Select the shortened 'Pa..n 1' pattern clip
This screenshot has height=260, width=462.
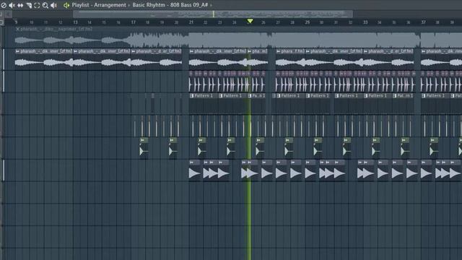257,96
